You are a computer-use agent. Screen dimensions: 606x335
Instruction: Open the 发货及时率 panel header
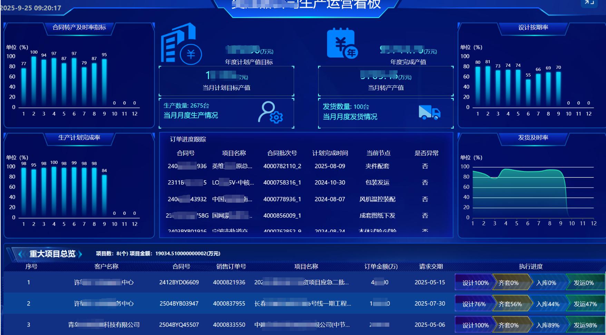click(533, 138)
